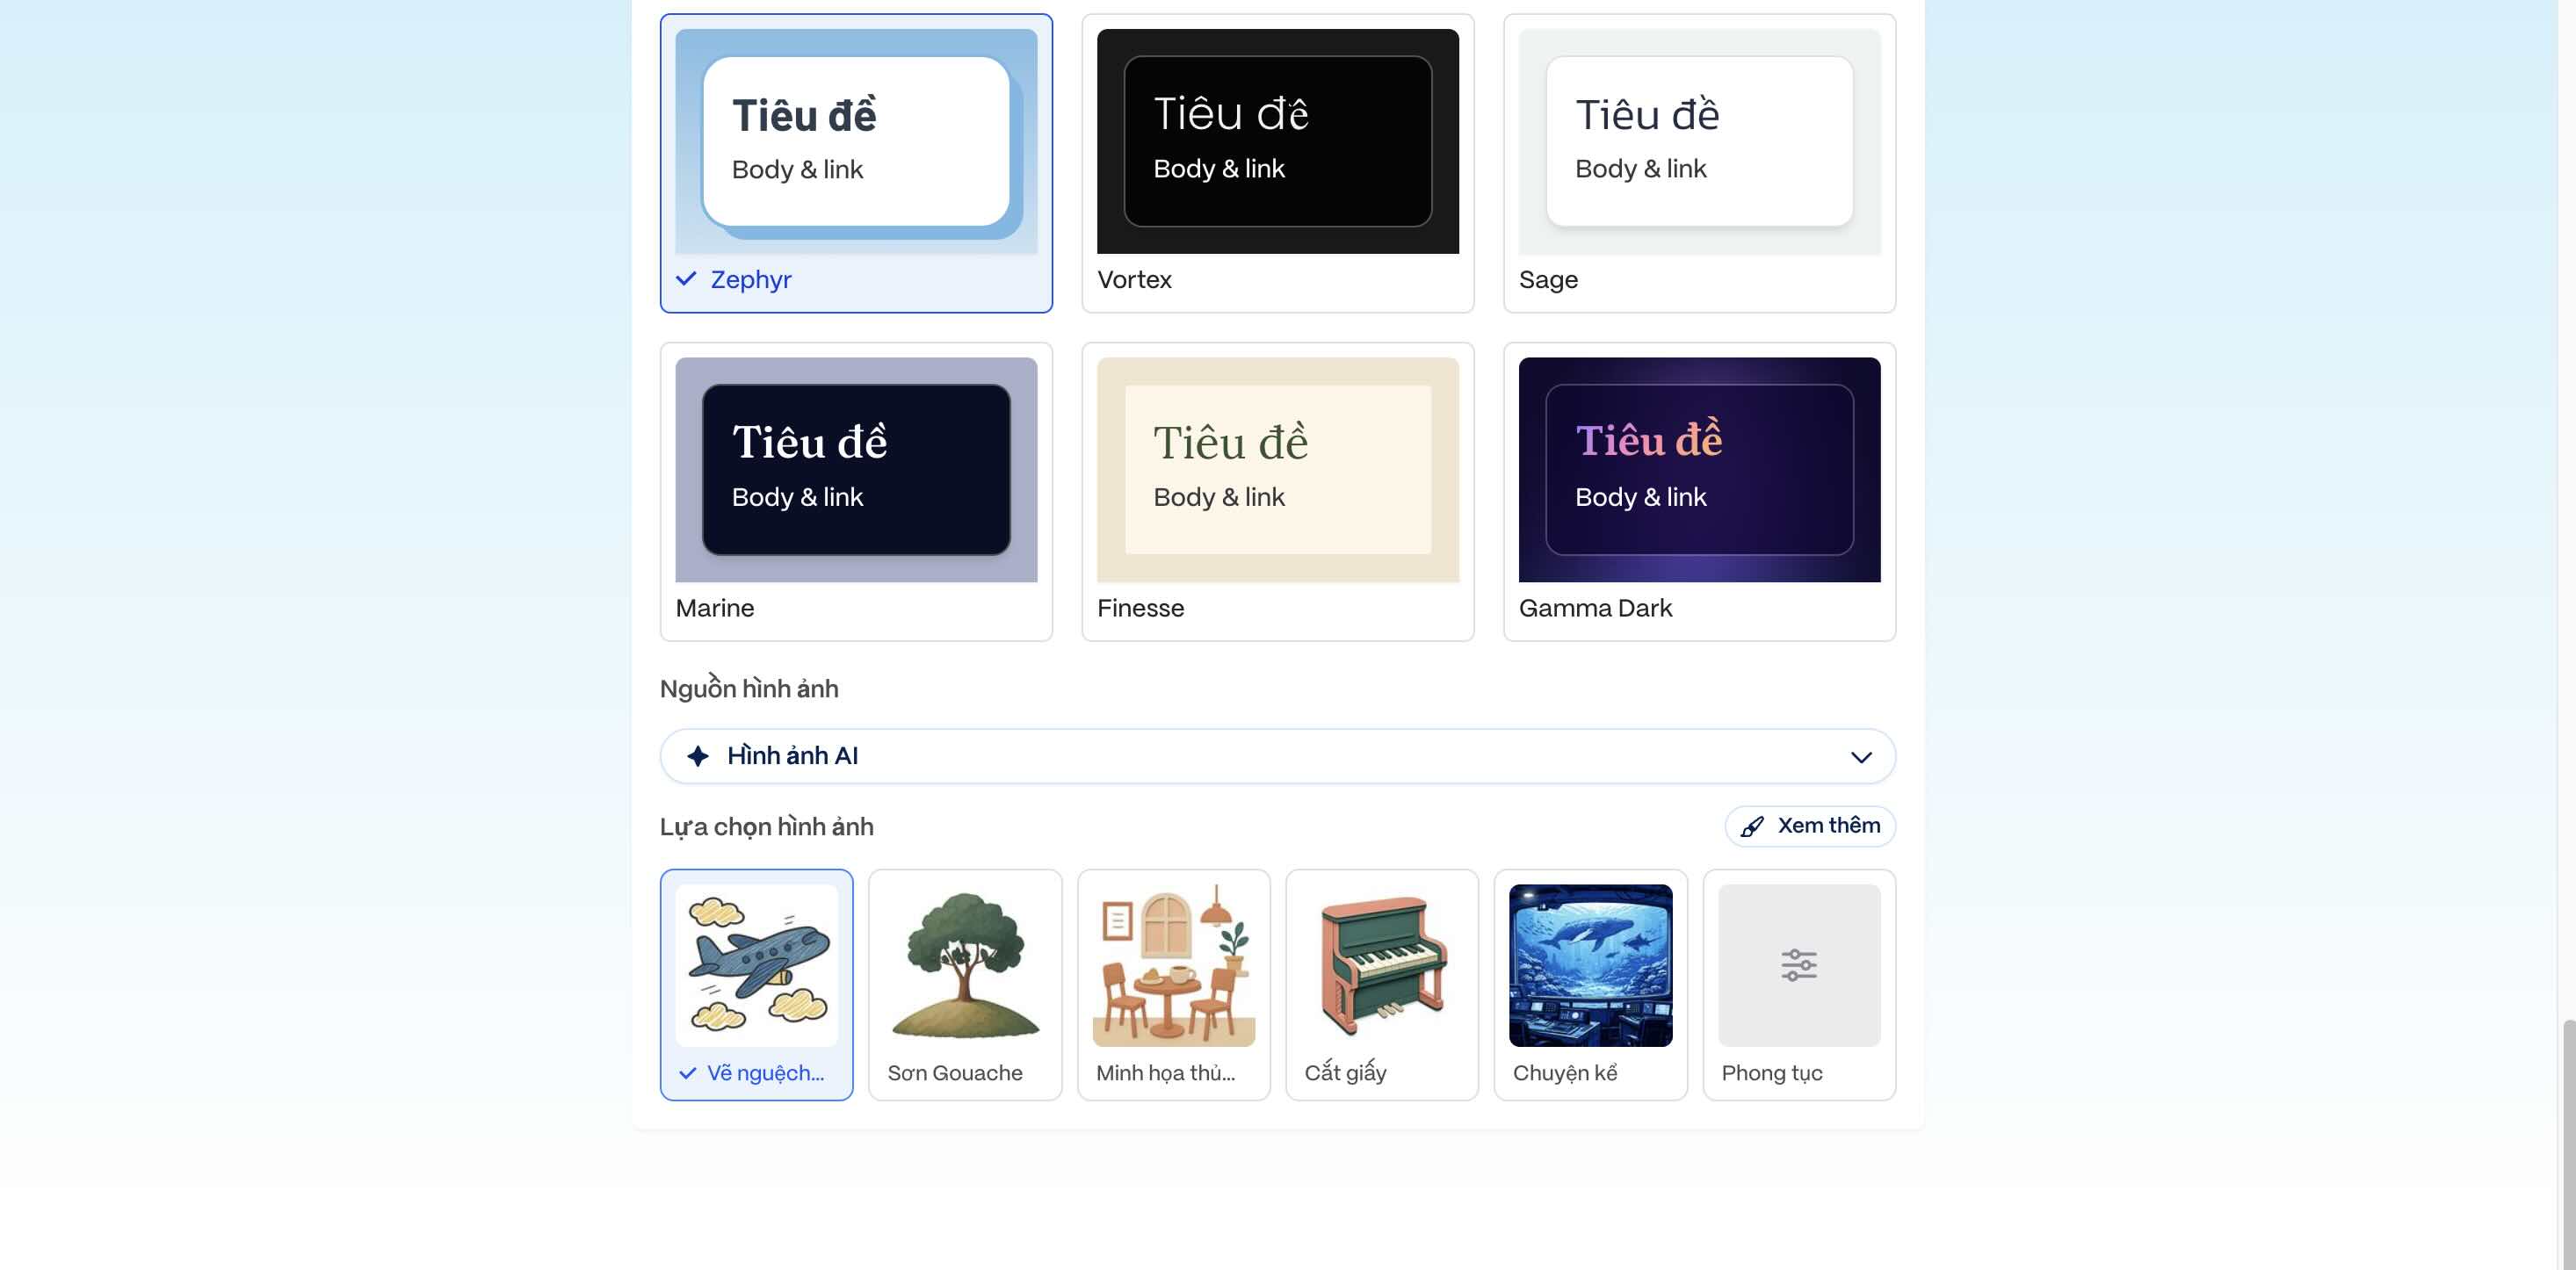This screenshot has height=1270, width=2576.
Task: Select the Sơn Gouache tree image
Action: point(964,965)
